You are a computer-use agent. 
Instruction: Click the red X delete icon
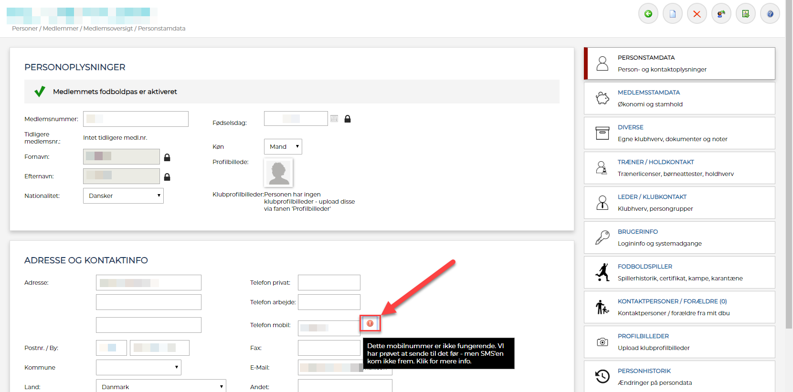pyautogui.click(x=697, y=14)
